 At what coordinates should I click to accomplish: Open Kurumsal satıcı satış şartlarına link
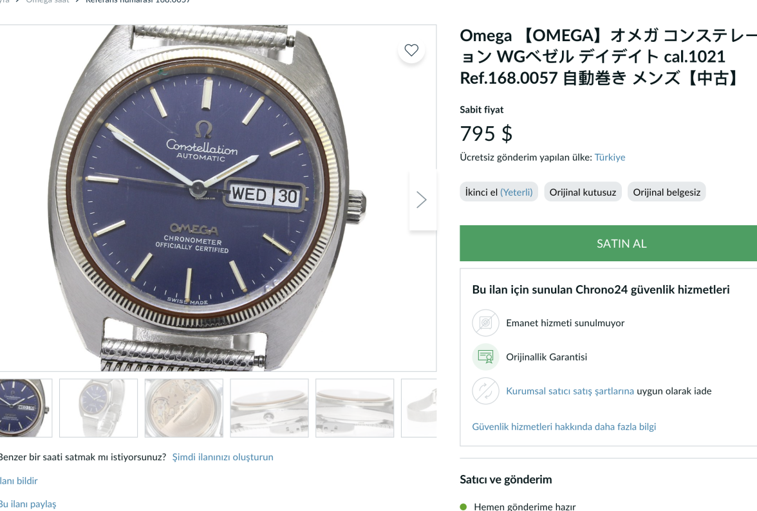point(570,391)
